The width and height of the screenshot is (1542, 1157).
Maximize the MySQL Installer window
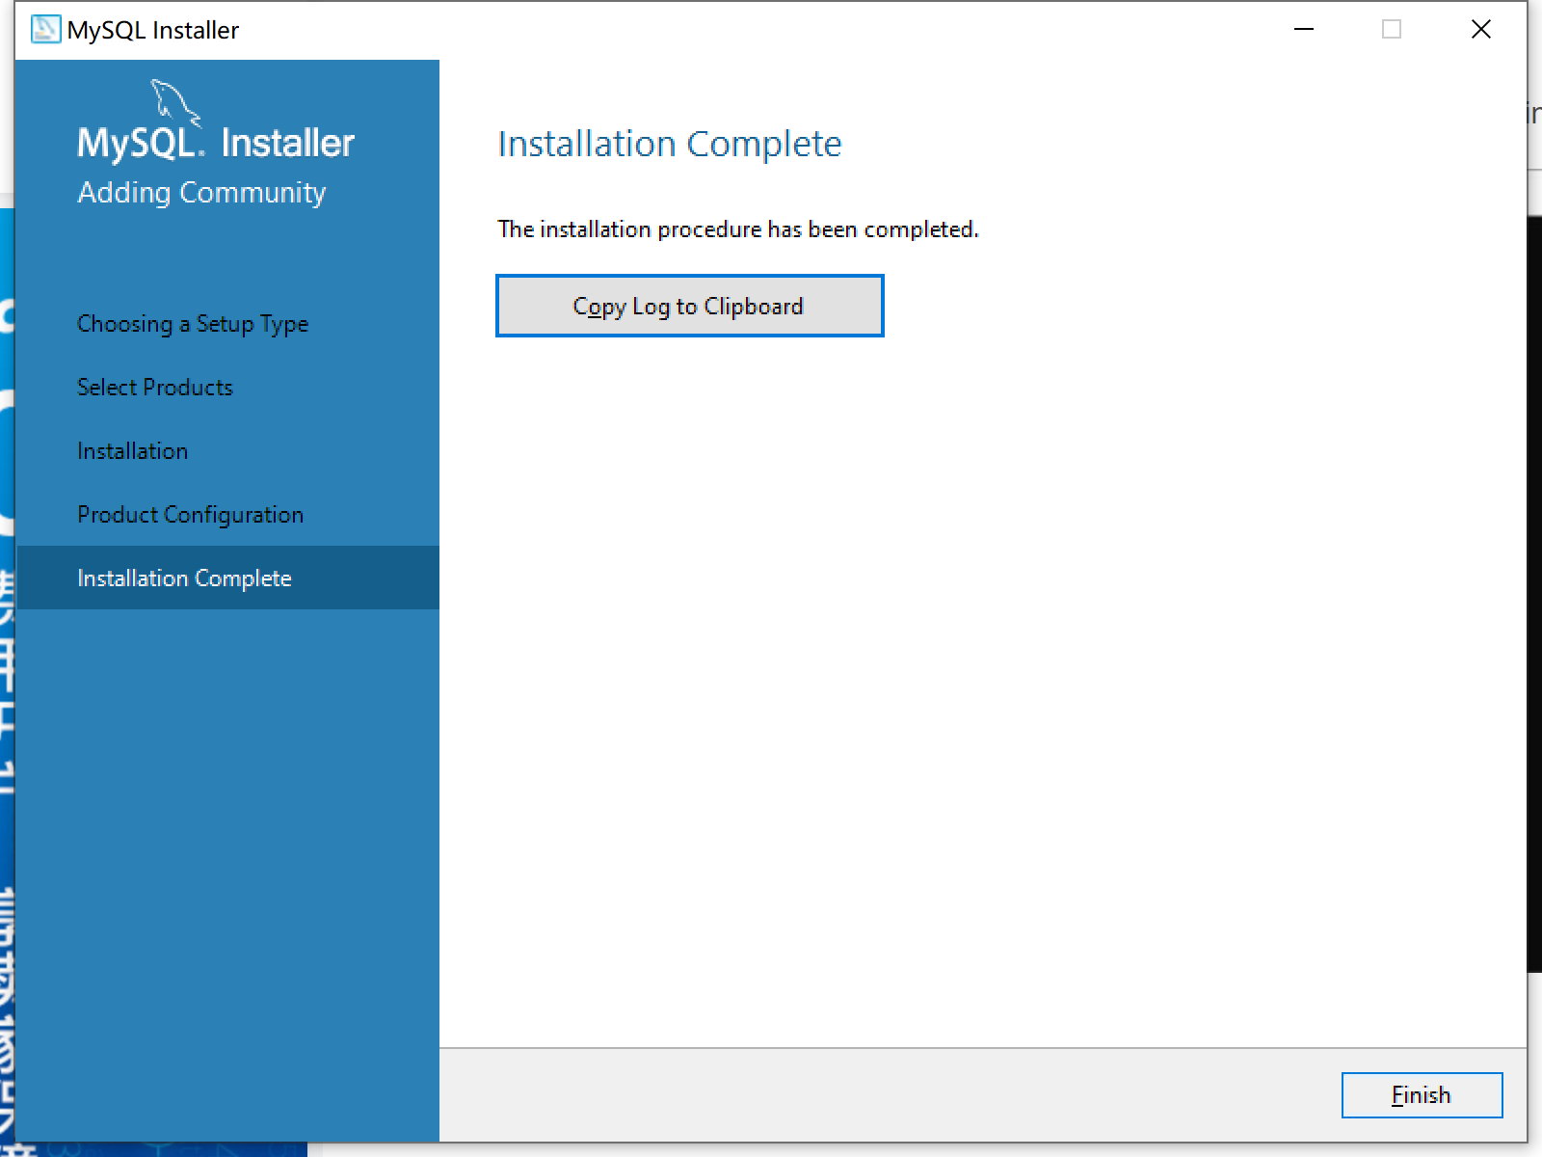point(1392,29)
